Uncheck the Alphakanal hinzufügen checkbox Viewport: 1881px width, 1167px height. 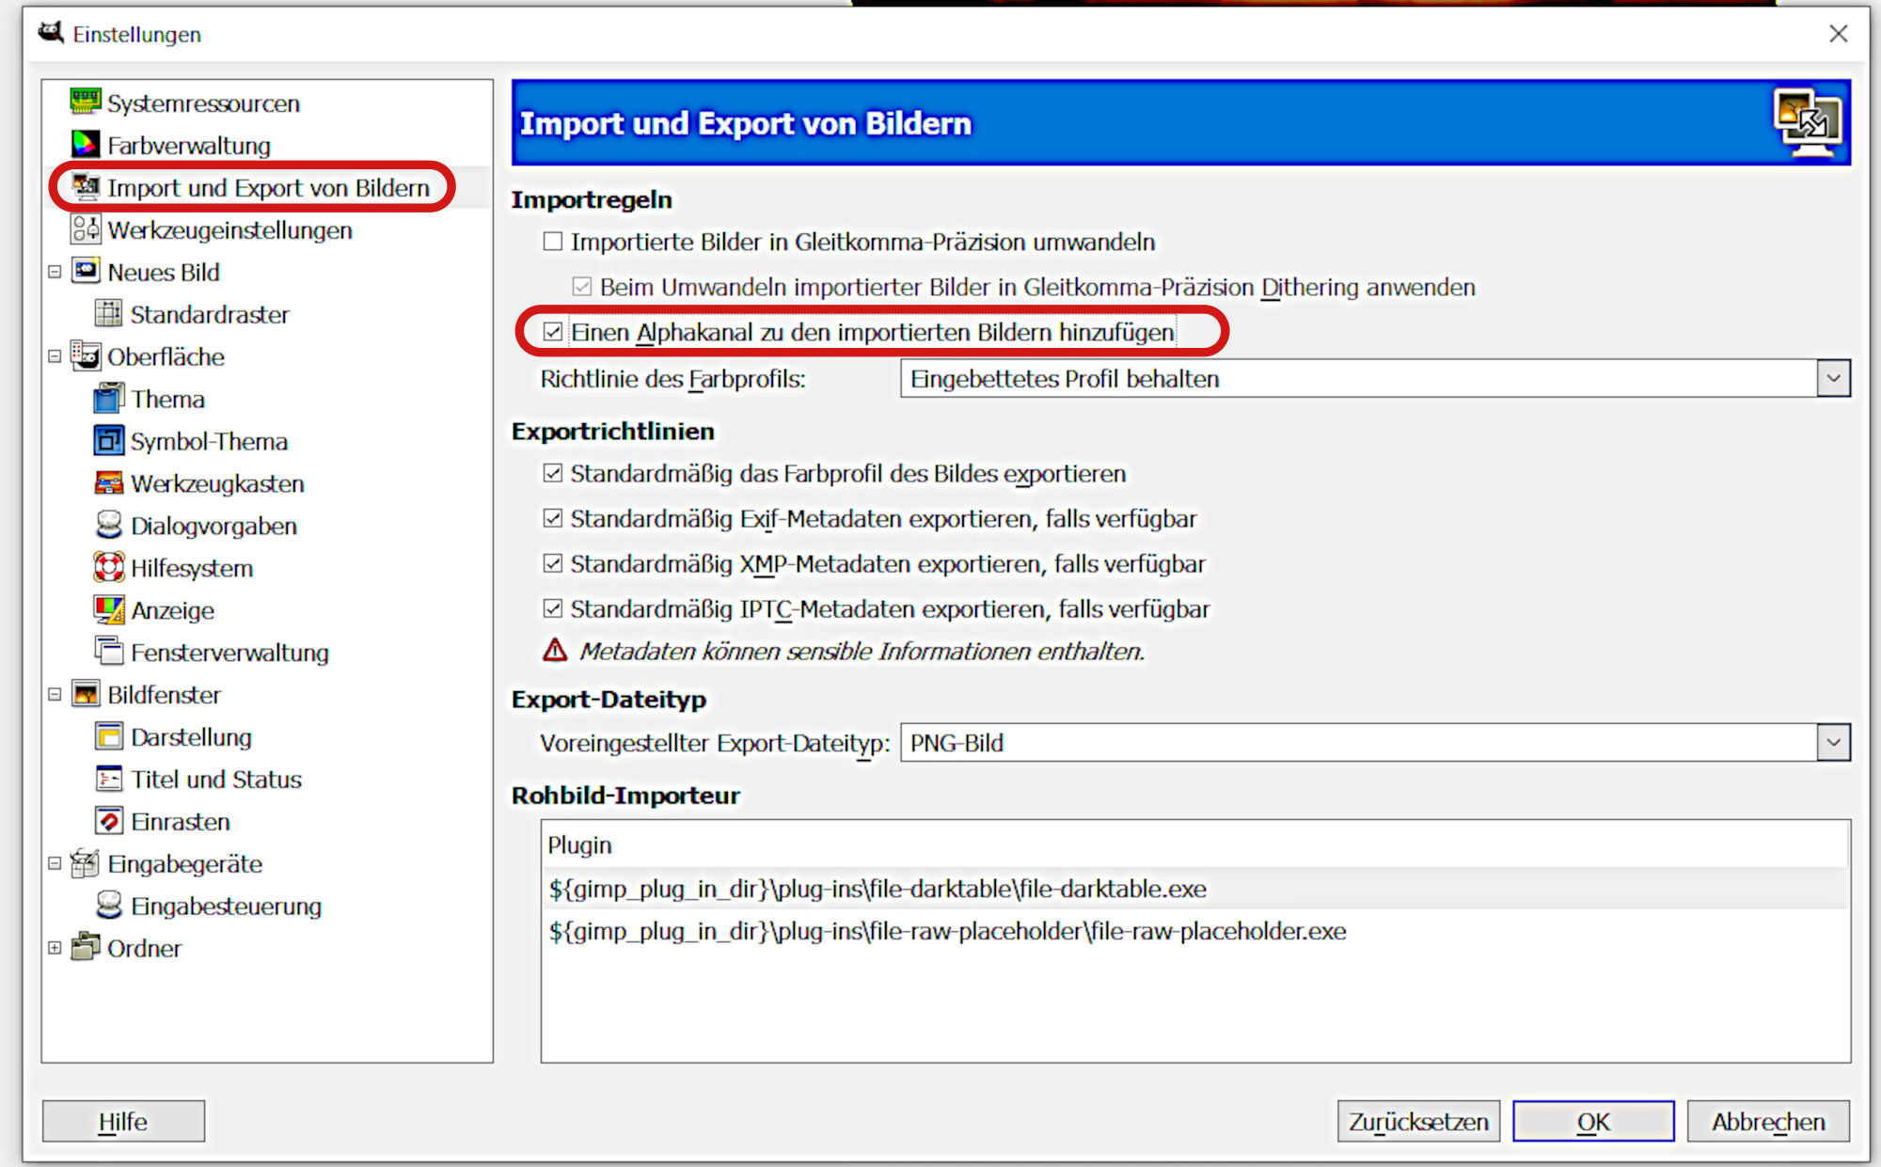click(553, 332)
